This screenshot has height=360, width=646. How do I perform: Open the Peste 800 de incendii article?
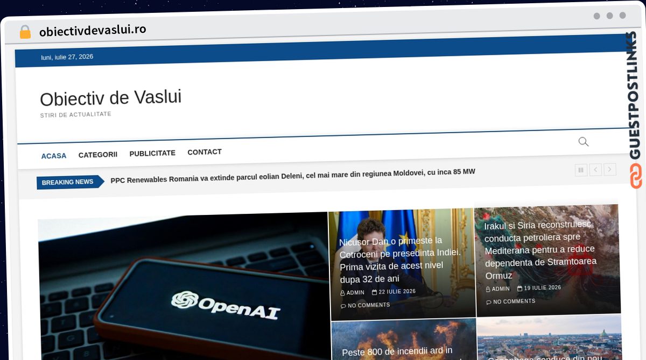[x=397, y=352]
